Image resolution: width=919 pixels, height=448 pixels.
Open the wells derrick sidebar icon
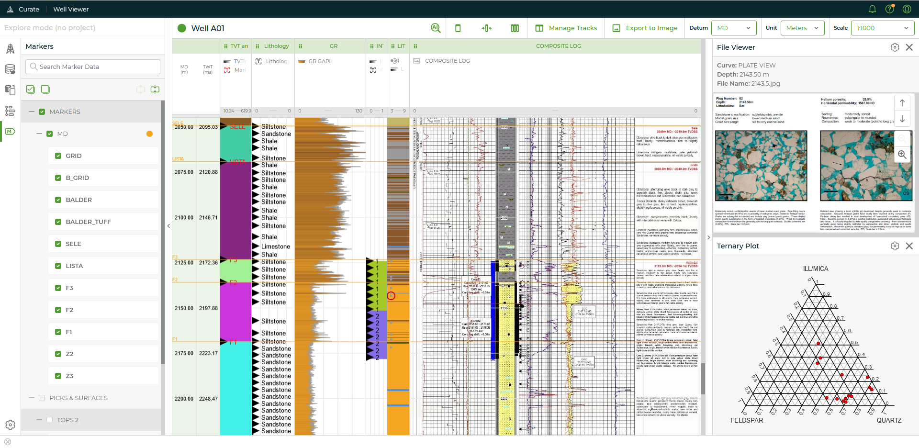click(x=10, y=48)
